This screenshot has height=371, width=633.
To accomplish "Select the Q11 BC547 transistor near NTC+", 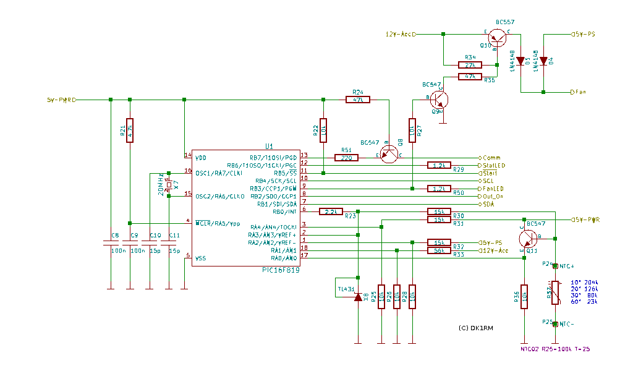I will (529, 237).
